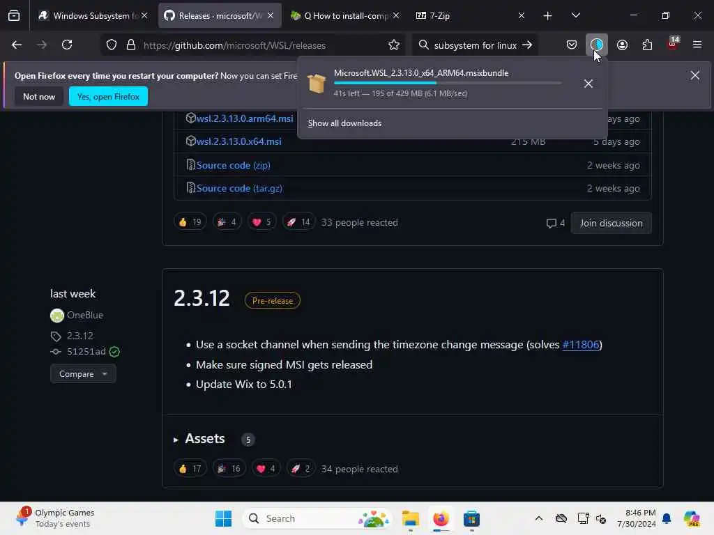Open commit 51251ad

(x=86, y=352)
